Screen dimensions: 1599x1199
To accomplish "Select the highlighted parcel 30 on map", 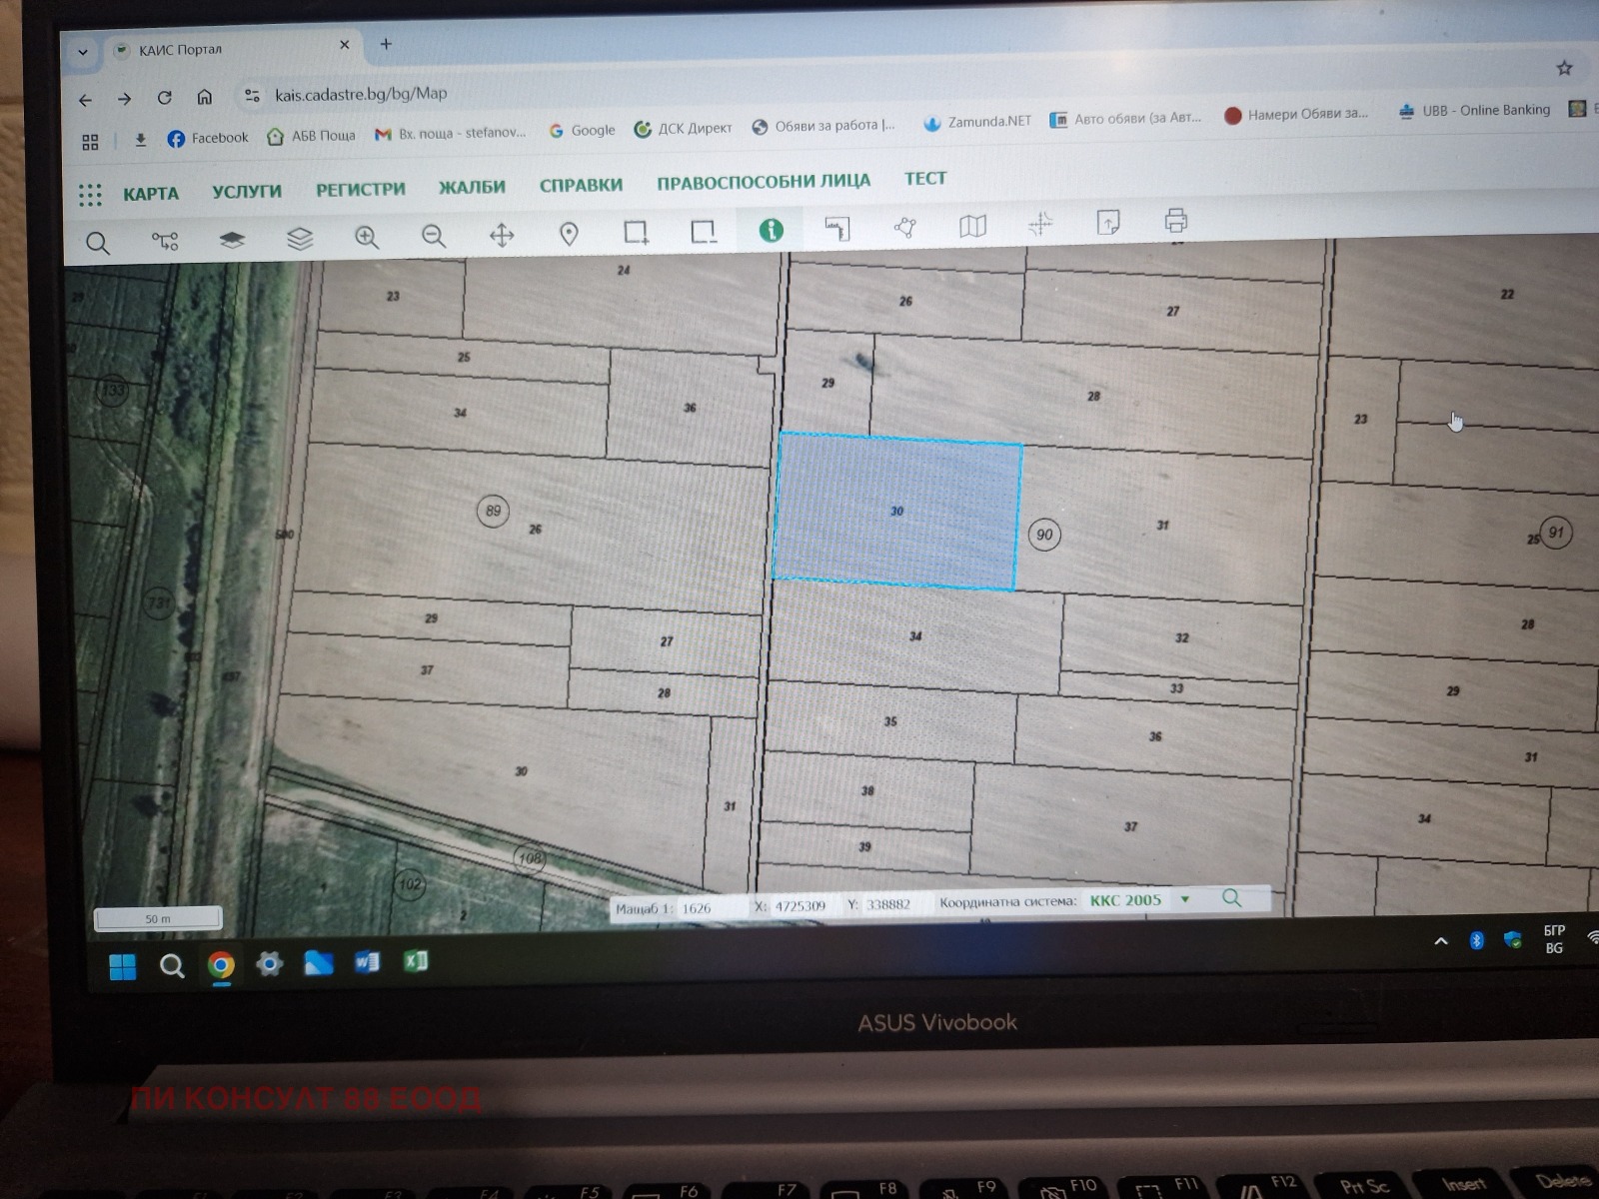I will tap(896, 511).
